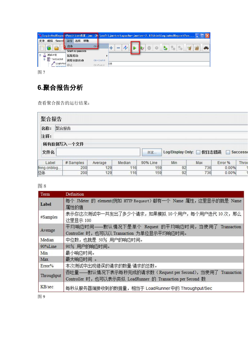
Task: Open the 帮助 menu
Action: 86,41
